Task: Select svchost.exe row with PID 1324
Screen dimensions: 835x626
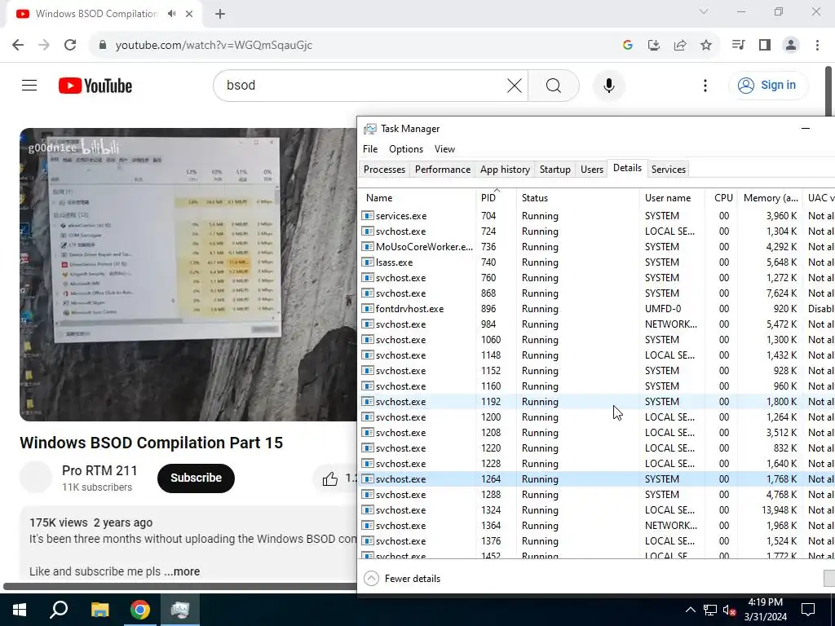Action: (x=598, y=510)
